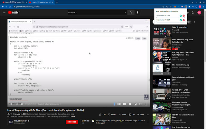The image size is (206, 129).
Task: Share the video
Action: coord(122,115)
